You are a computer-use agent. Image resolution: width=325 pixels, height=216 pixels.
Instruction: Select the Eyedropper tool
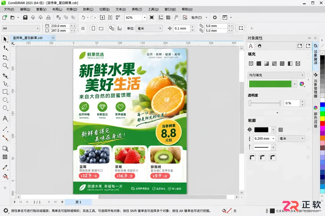coord(5,167)
